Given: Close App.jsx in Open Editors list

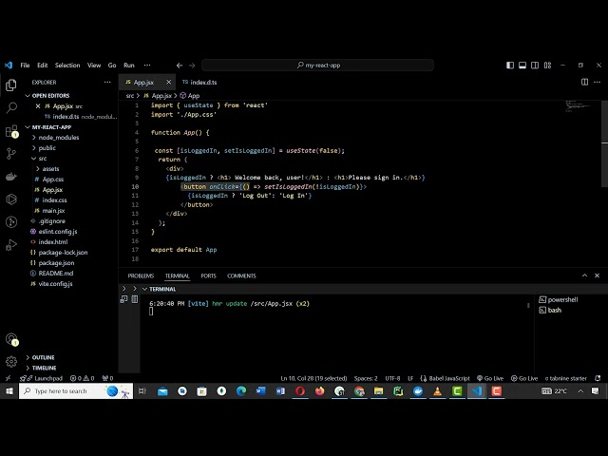Looking at the screenshot, I should tap(38, 105).
